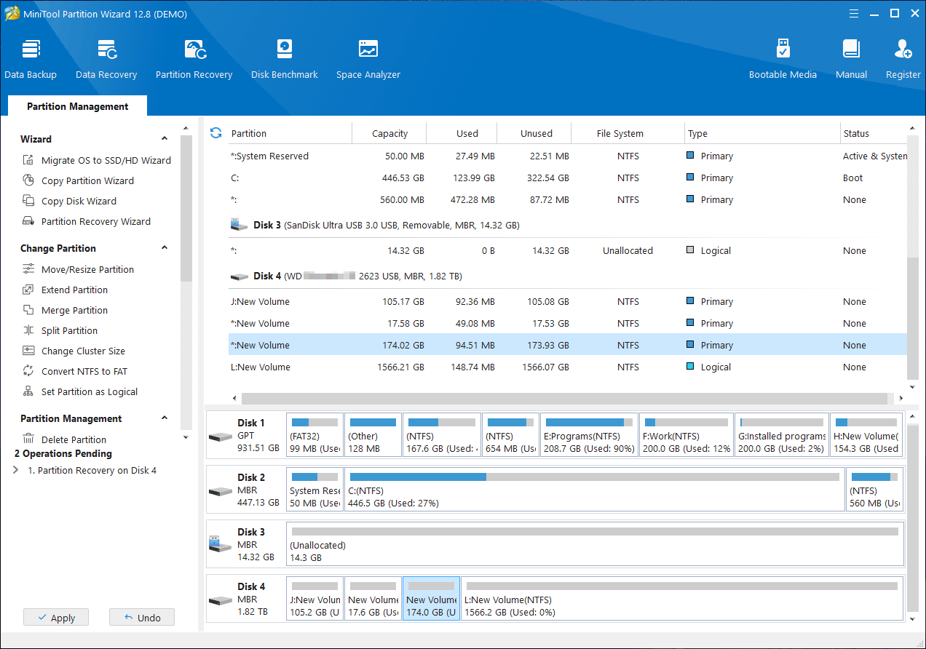Select Unallocated block on Disk 3 map
The height and width of the screenshot is (649, 926).
(x=595, y=544)
